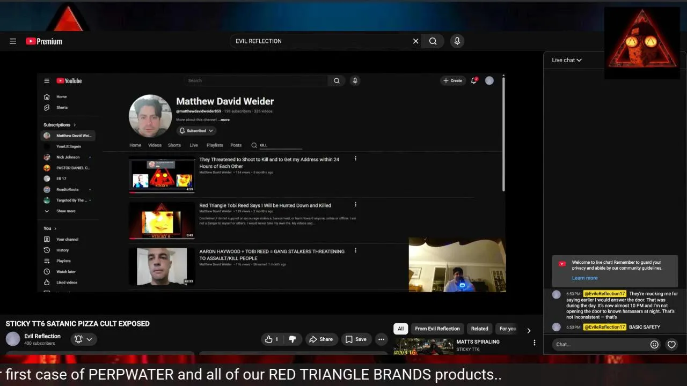
Task: Open the Subscribed dropdown on channel
Action: click(x=196, y=131)
